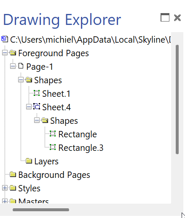Screen dimensions: 185x218
Task: Collapse the Sheet.4 group node
Action: pyautogui.click(x=29, y=107)
